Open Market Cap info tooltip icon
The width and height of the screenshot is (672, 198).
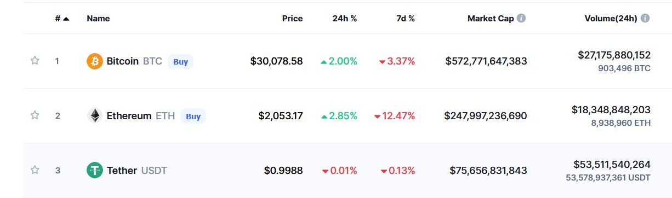tap(521, 18)
